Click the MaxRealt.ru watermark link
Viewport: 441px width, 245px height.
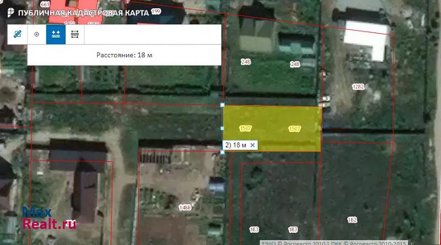tap(49, 219)
